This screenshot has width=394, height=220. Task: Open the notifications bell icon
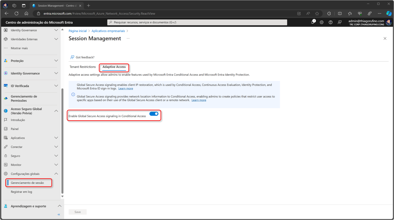click(x=313, y=22)
